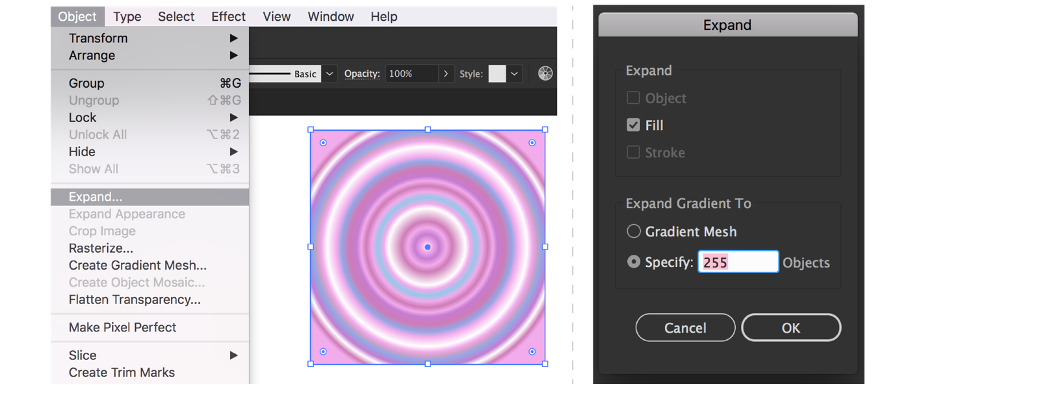Click bottom-right corner widget of square
Image resolution: width=1040 pixels, height=399 pixels.
click(532, 352)
